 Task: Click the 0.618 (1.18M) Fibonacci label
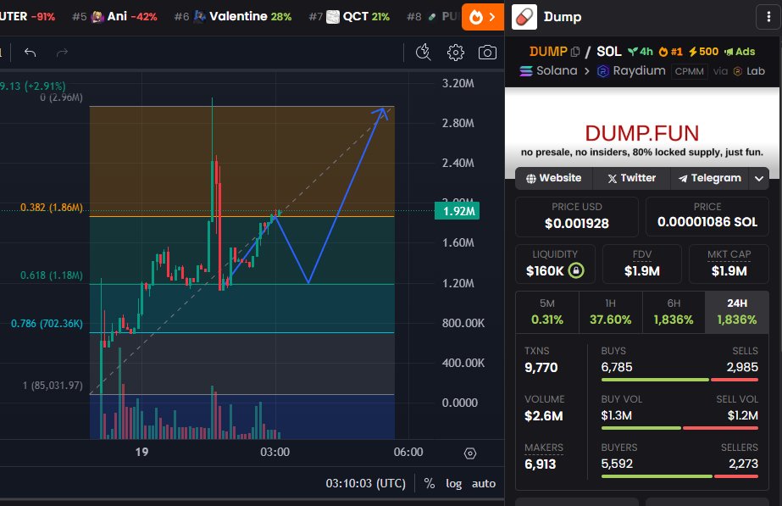(52, 275)
